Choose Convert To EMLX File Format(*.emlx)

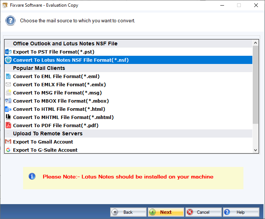coord(128,84)
